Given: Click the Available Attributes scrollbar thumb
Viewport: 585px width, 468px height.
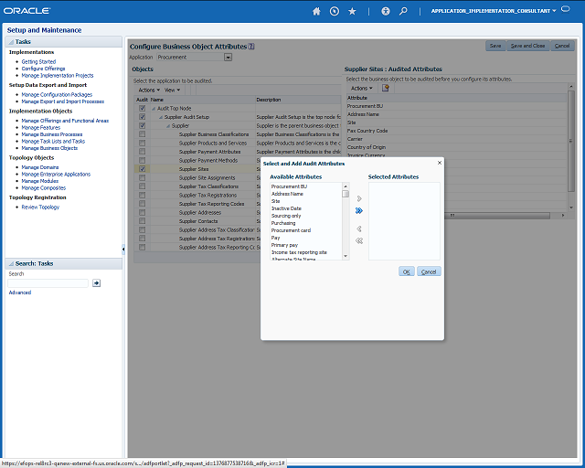Looking at the screenshot, I should pyautogui.click(x=346, y=194).
